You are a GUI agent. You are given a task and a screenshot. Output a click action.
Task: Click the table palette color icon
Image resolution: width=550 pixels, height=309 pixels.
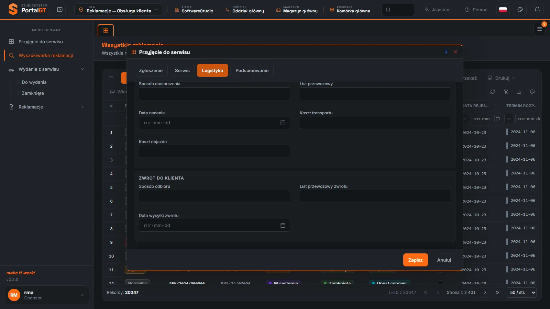click(x=532, y=92)
